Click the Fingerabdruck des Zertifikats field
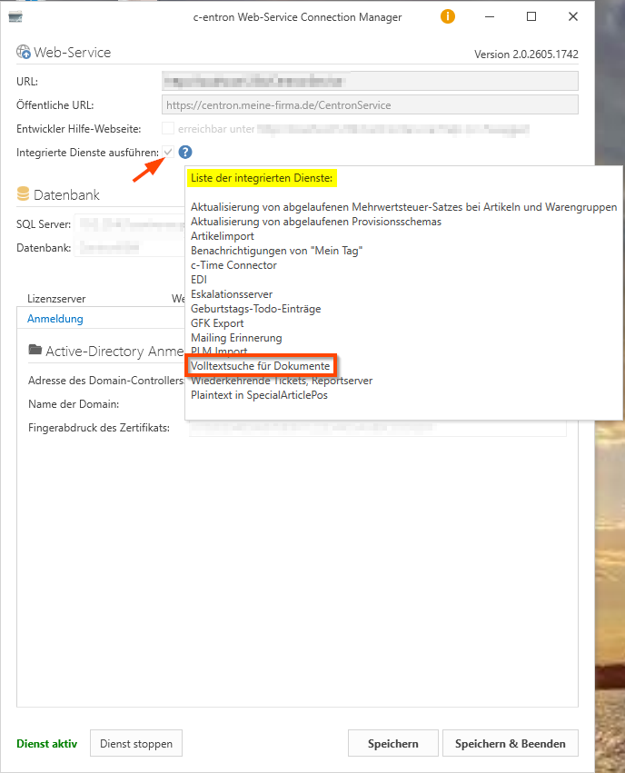625x773 pixels. (x=378, y=428)
